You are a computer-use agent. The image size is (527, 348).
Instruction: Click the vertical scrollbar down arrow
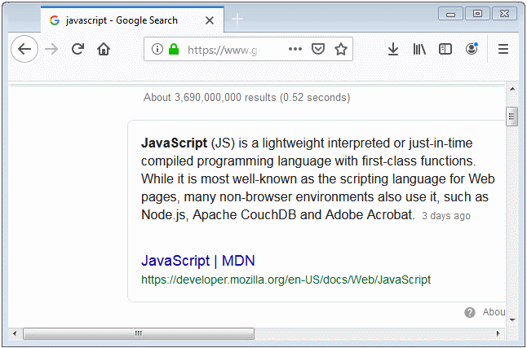(x=512, y=319)
